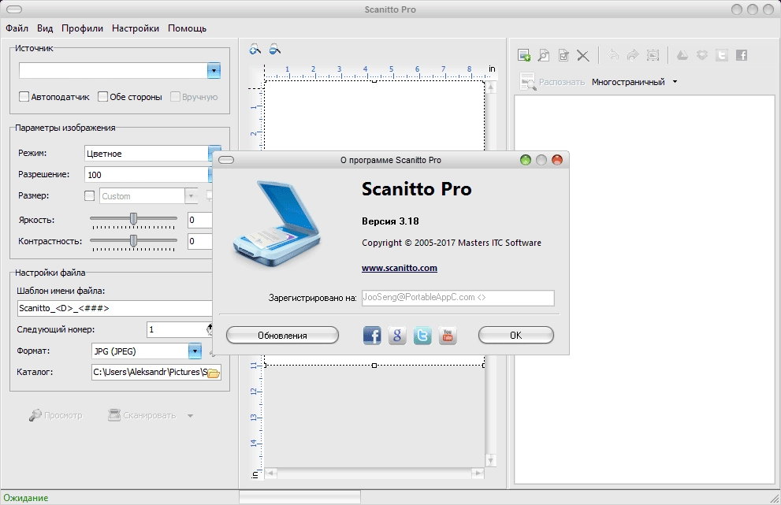Viewport: 781px width, 505px height.
Task: Click the Контрастность value box
Action: 200,241
